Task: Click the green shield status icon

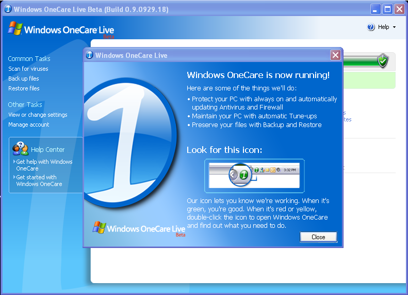Action: pyautogui.click(x=383, y=61)
